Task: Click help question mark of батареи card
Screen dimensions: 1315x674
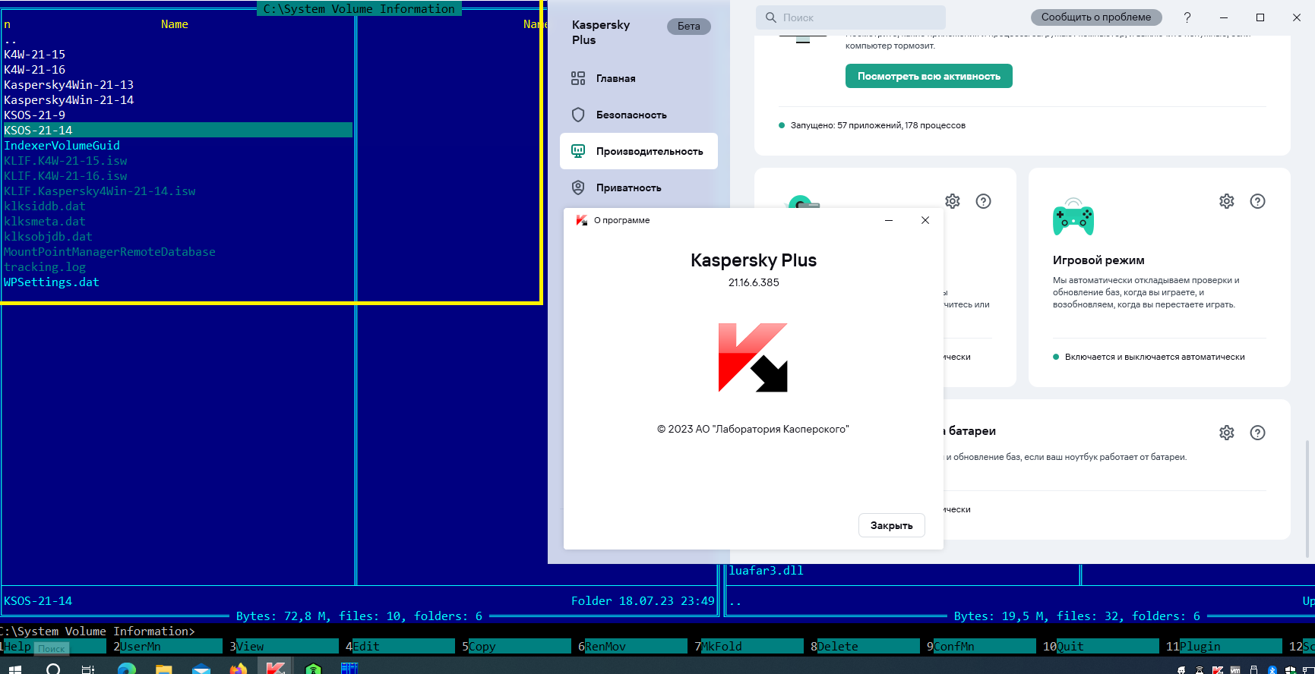Action: [1258, 433]
